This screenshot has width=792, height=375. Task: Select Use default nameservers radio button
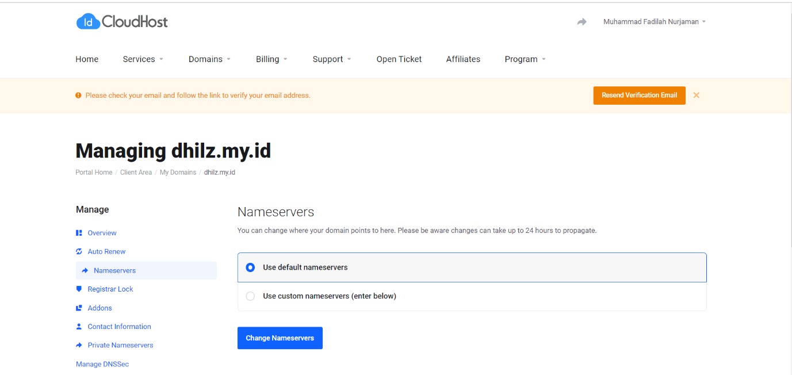point(250,267)
